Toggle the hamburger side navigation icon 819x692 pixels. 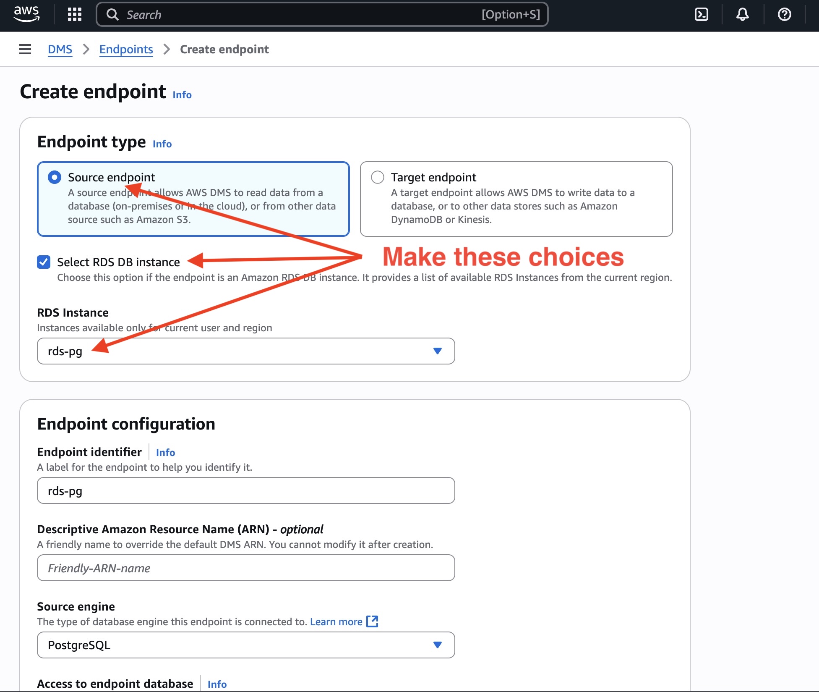tap(25, 49)
